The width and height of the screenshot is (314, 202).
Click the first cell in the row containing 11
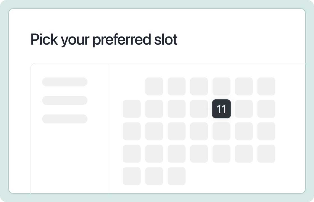[x=132, y=109]
